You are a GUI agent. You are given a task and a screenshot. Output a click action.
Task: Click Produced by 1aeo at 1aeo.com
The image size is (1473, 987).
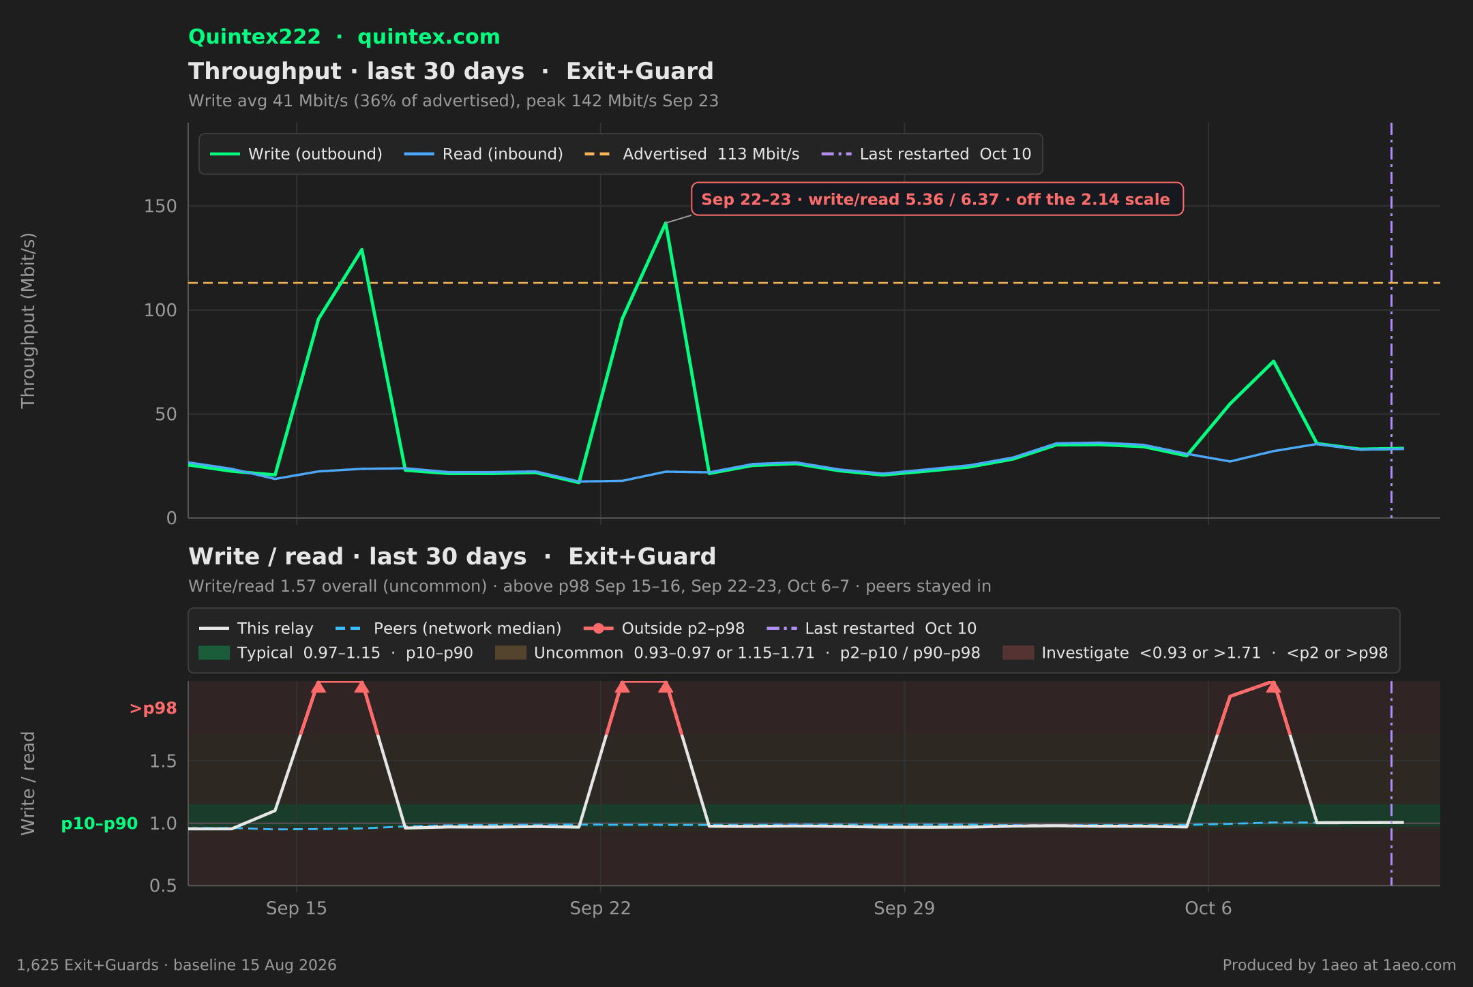[1339, 965]
